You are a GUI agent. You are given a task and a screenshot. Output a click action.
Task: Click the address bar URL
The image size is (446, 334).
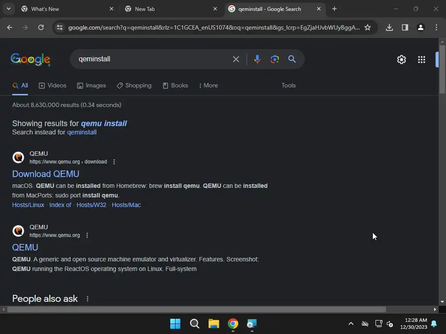coord(214,27)
